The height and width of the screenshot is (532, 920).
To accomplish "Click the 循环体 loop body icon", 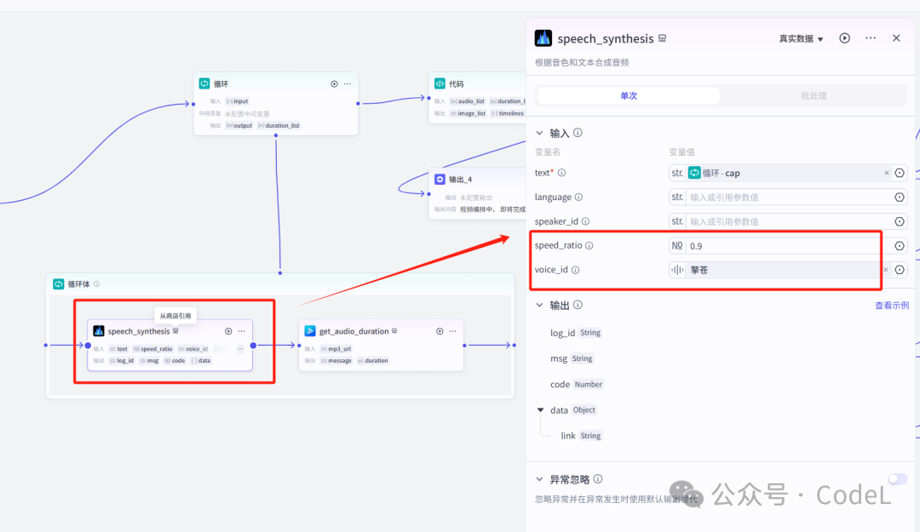I will tap(59, 284).
